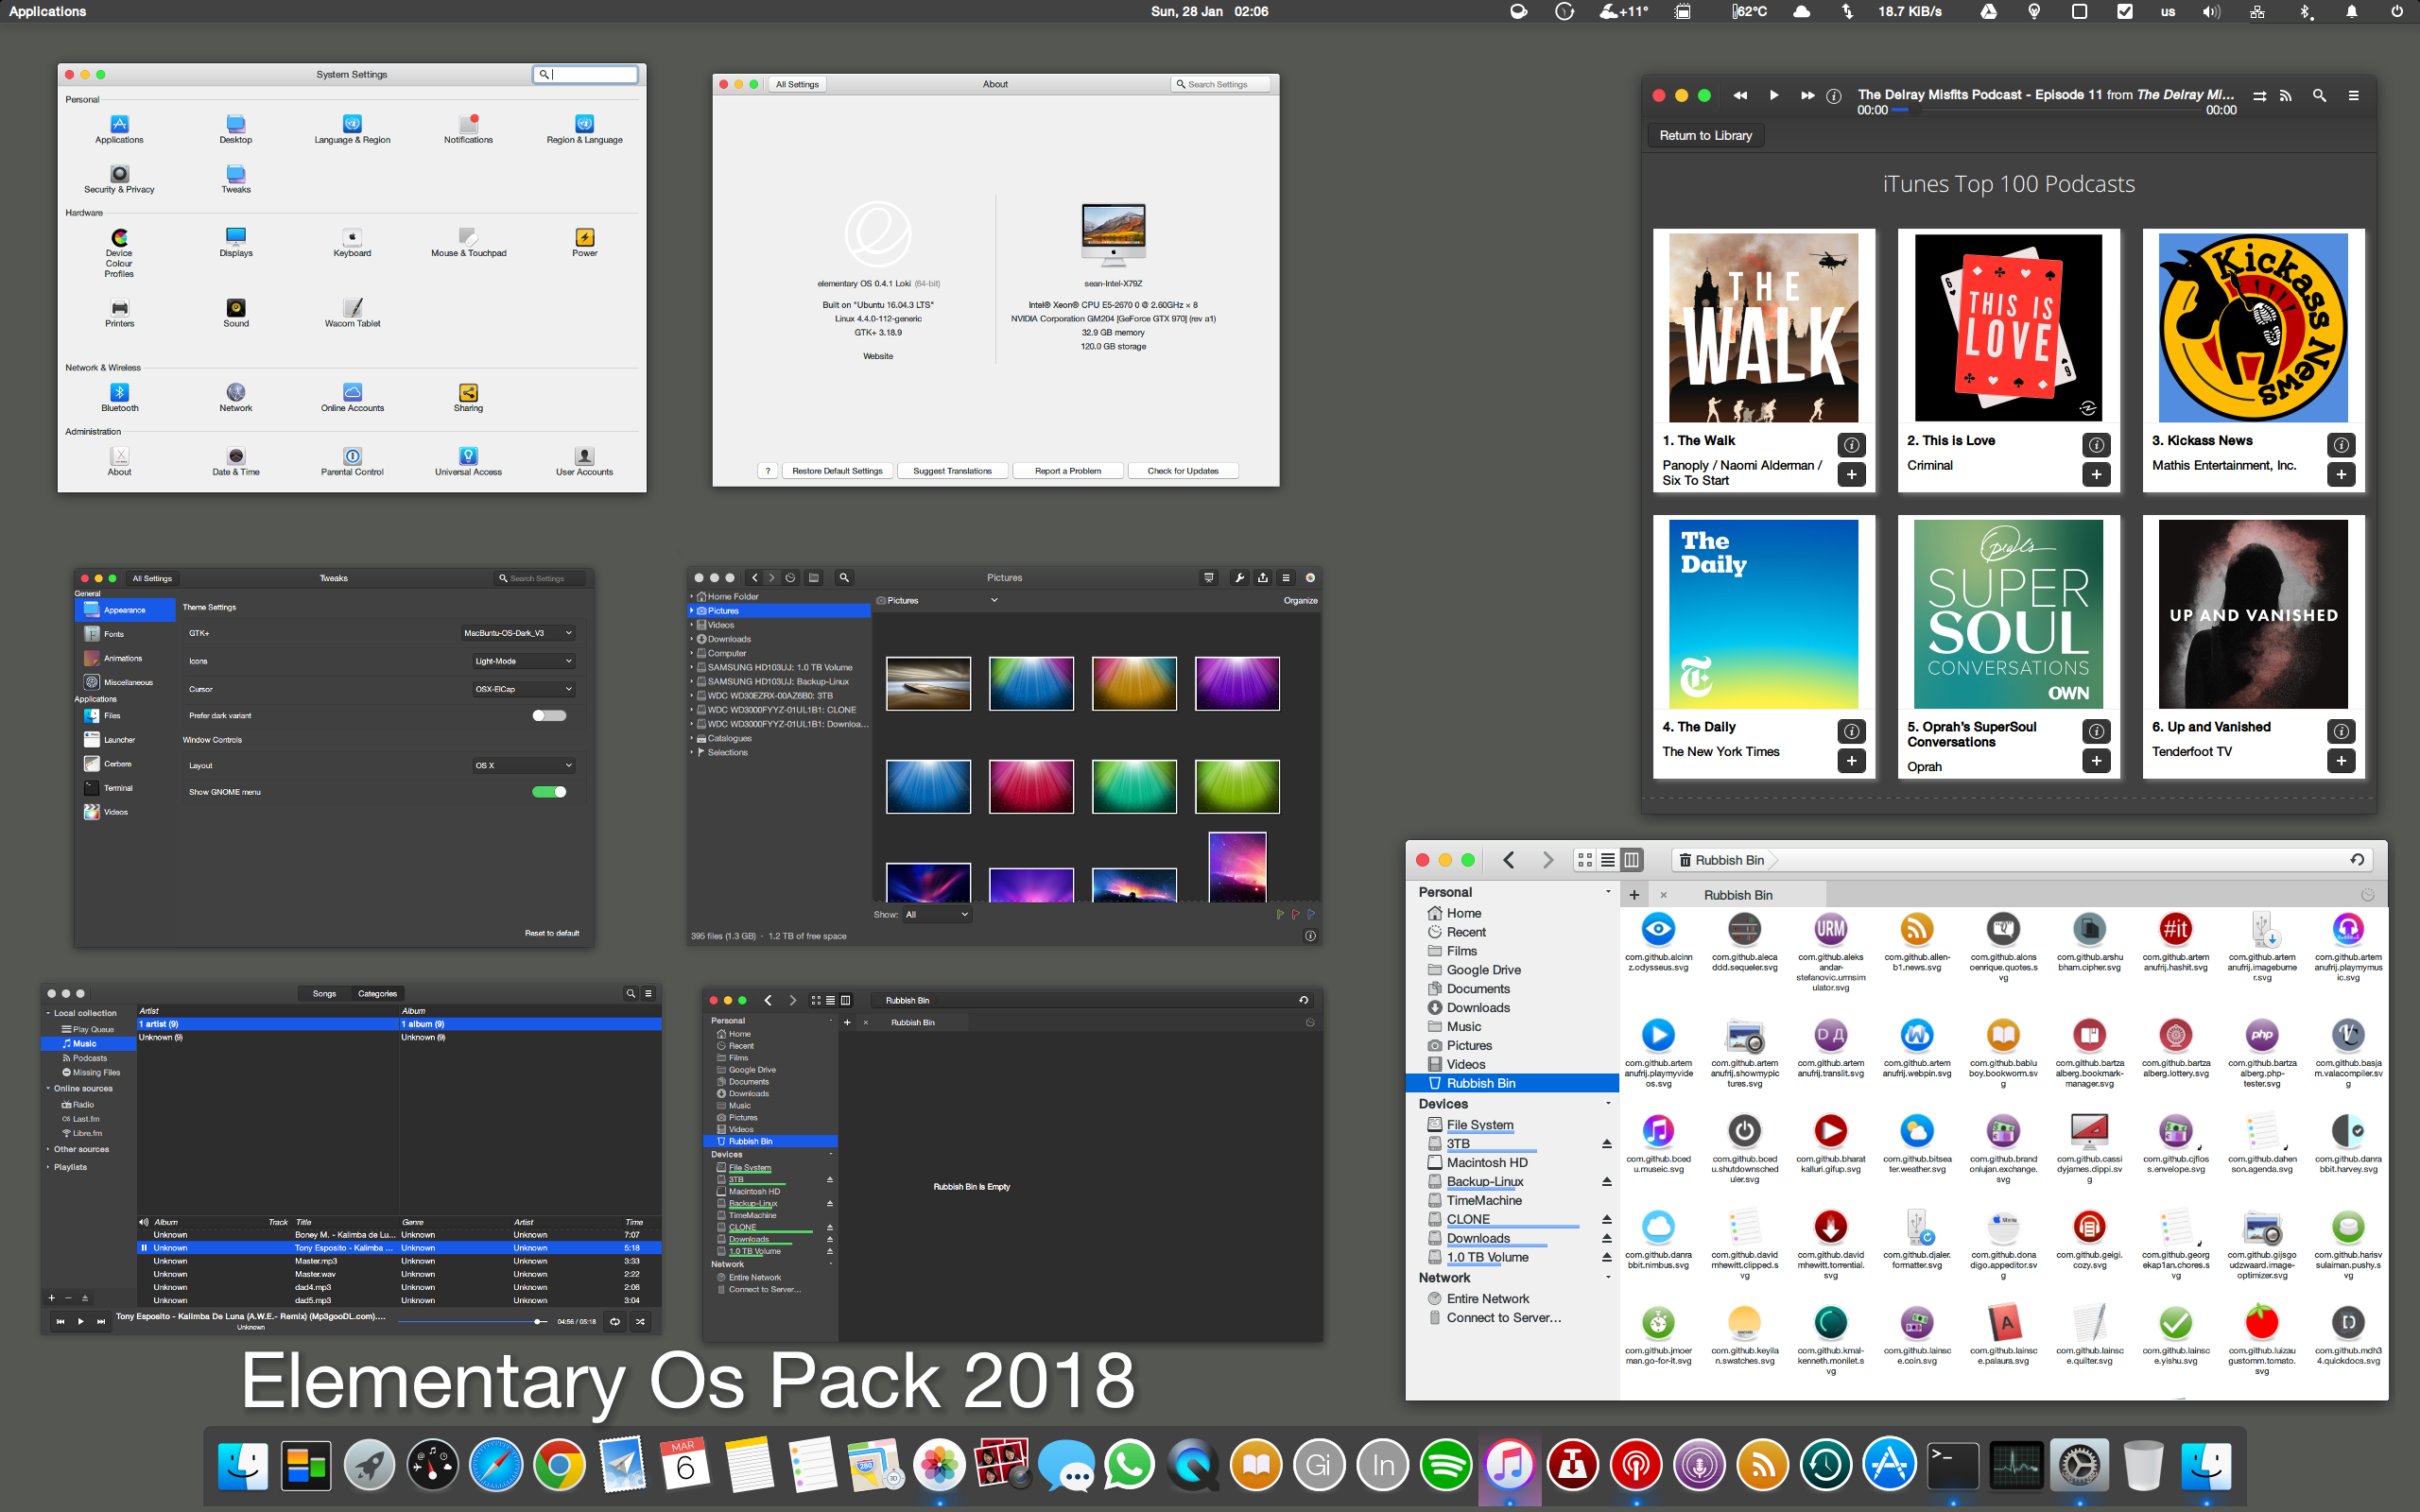Viewport: 2420px width, 1512px height.
Task: Open wrench tools icon in Pictures window
Action: (x=1240, y=578)
